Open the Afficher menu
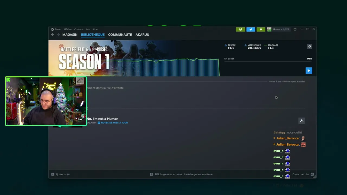Image resolution: width=347 pixels, height=195 pixels. click(68, 29)
